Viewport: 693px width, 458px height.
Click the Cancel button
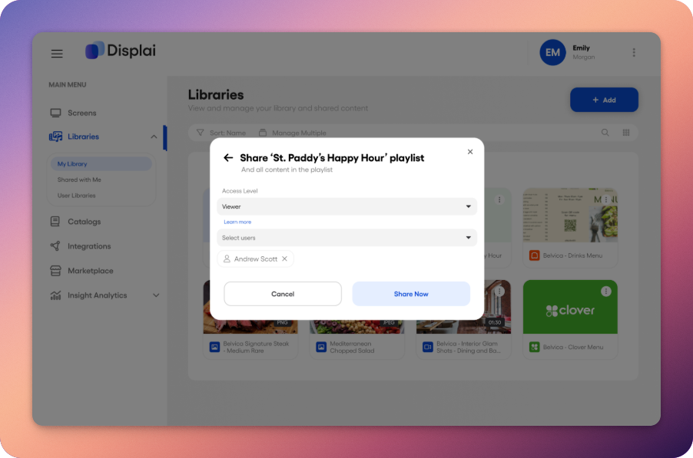coord(283,294)
